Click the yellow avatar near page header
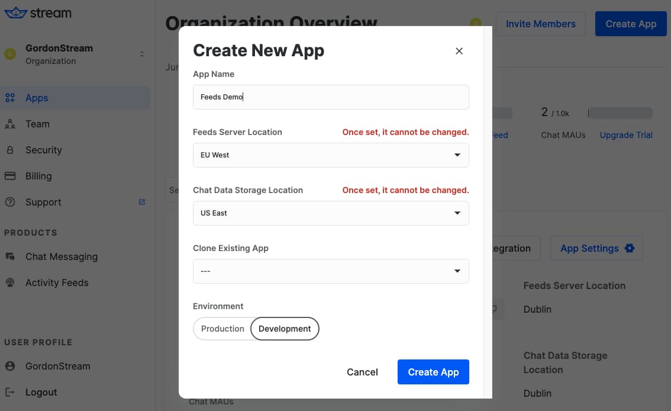 [x=475, y=23]
